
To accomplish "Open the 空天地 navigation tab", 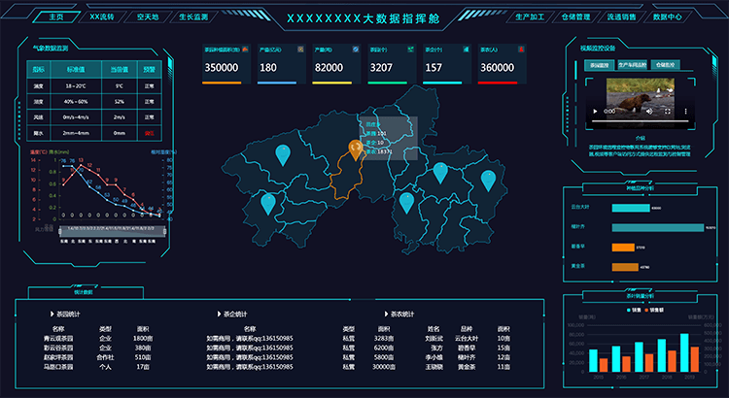I will pos(148,17).
